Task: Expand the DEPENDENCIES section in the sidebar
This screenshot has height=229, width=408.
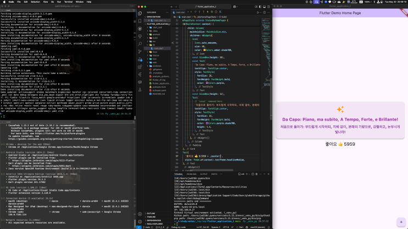Action: coord(154,220)
